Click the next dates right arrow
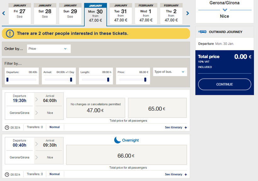Image resolution: width=258 pixels, height=181 pixels. [x=188, y=13]
